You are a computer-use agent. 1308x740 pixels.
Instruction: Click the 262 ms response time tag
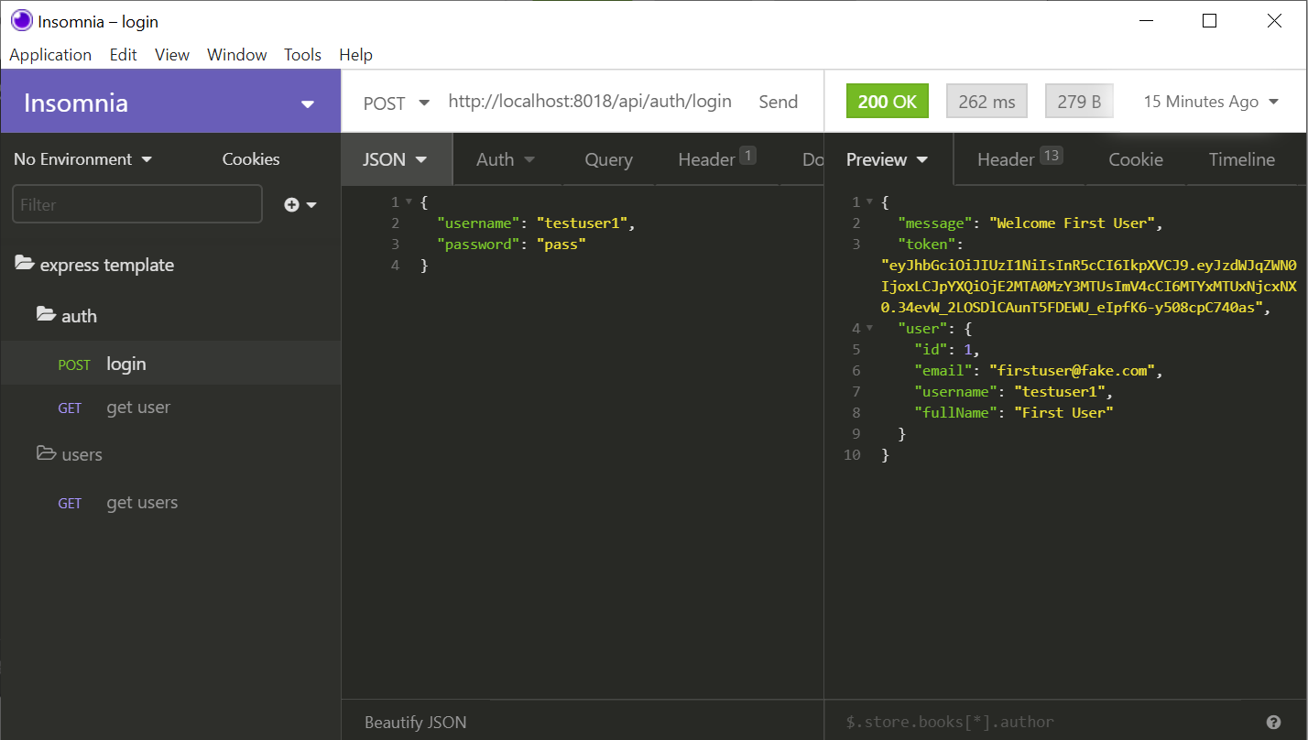[986, 102]
